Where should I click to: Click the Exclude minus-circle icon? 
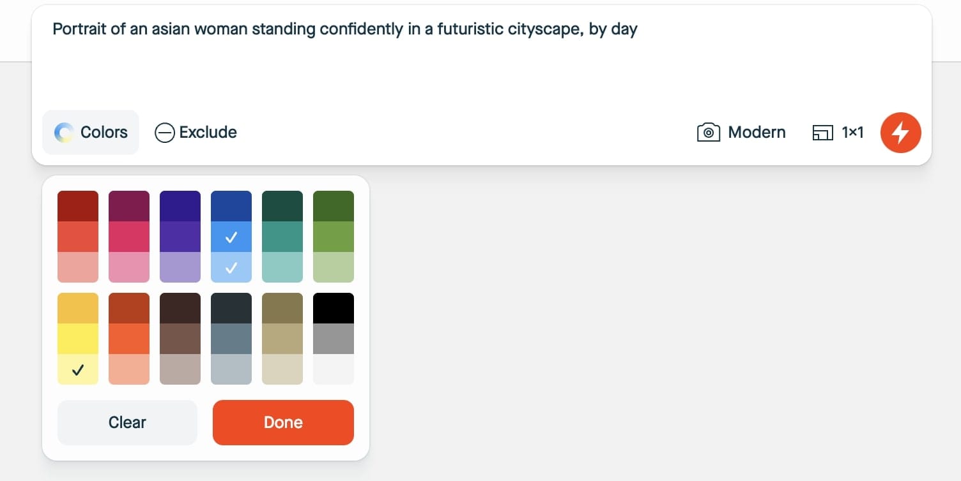coord(165,133)
